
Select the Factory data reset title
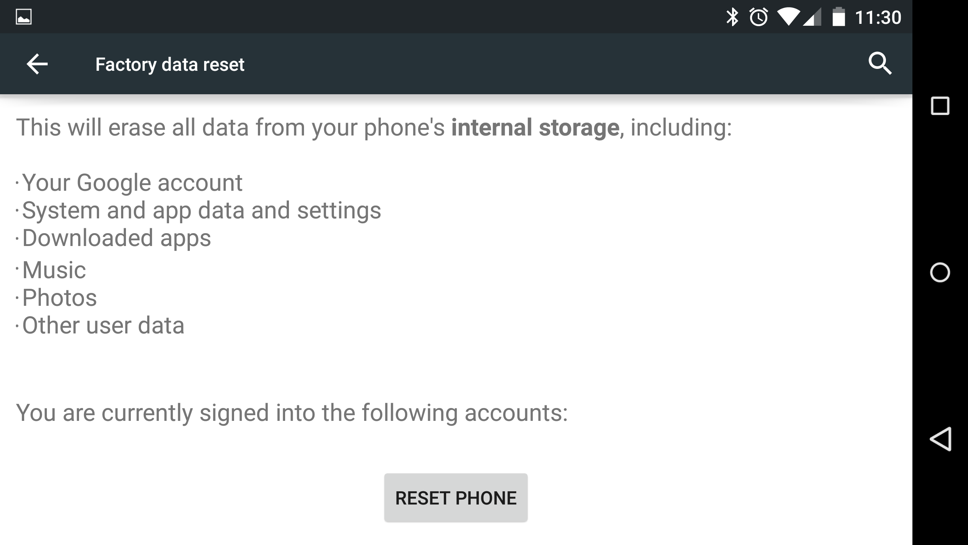(169, 63)
